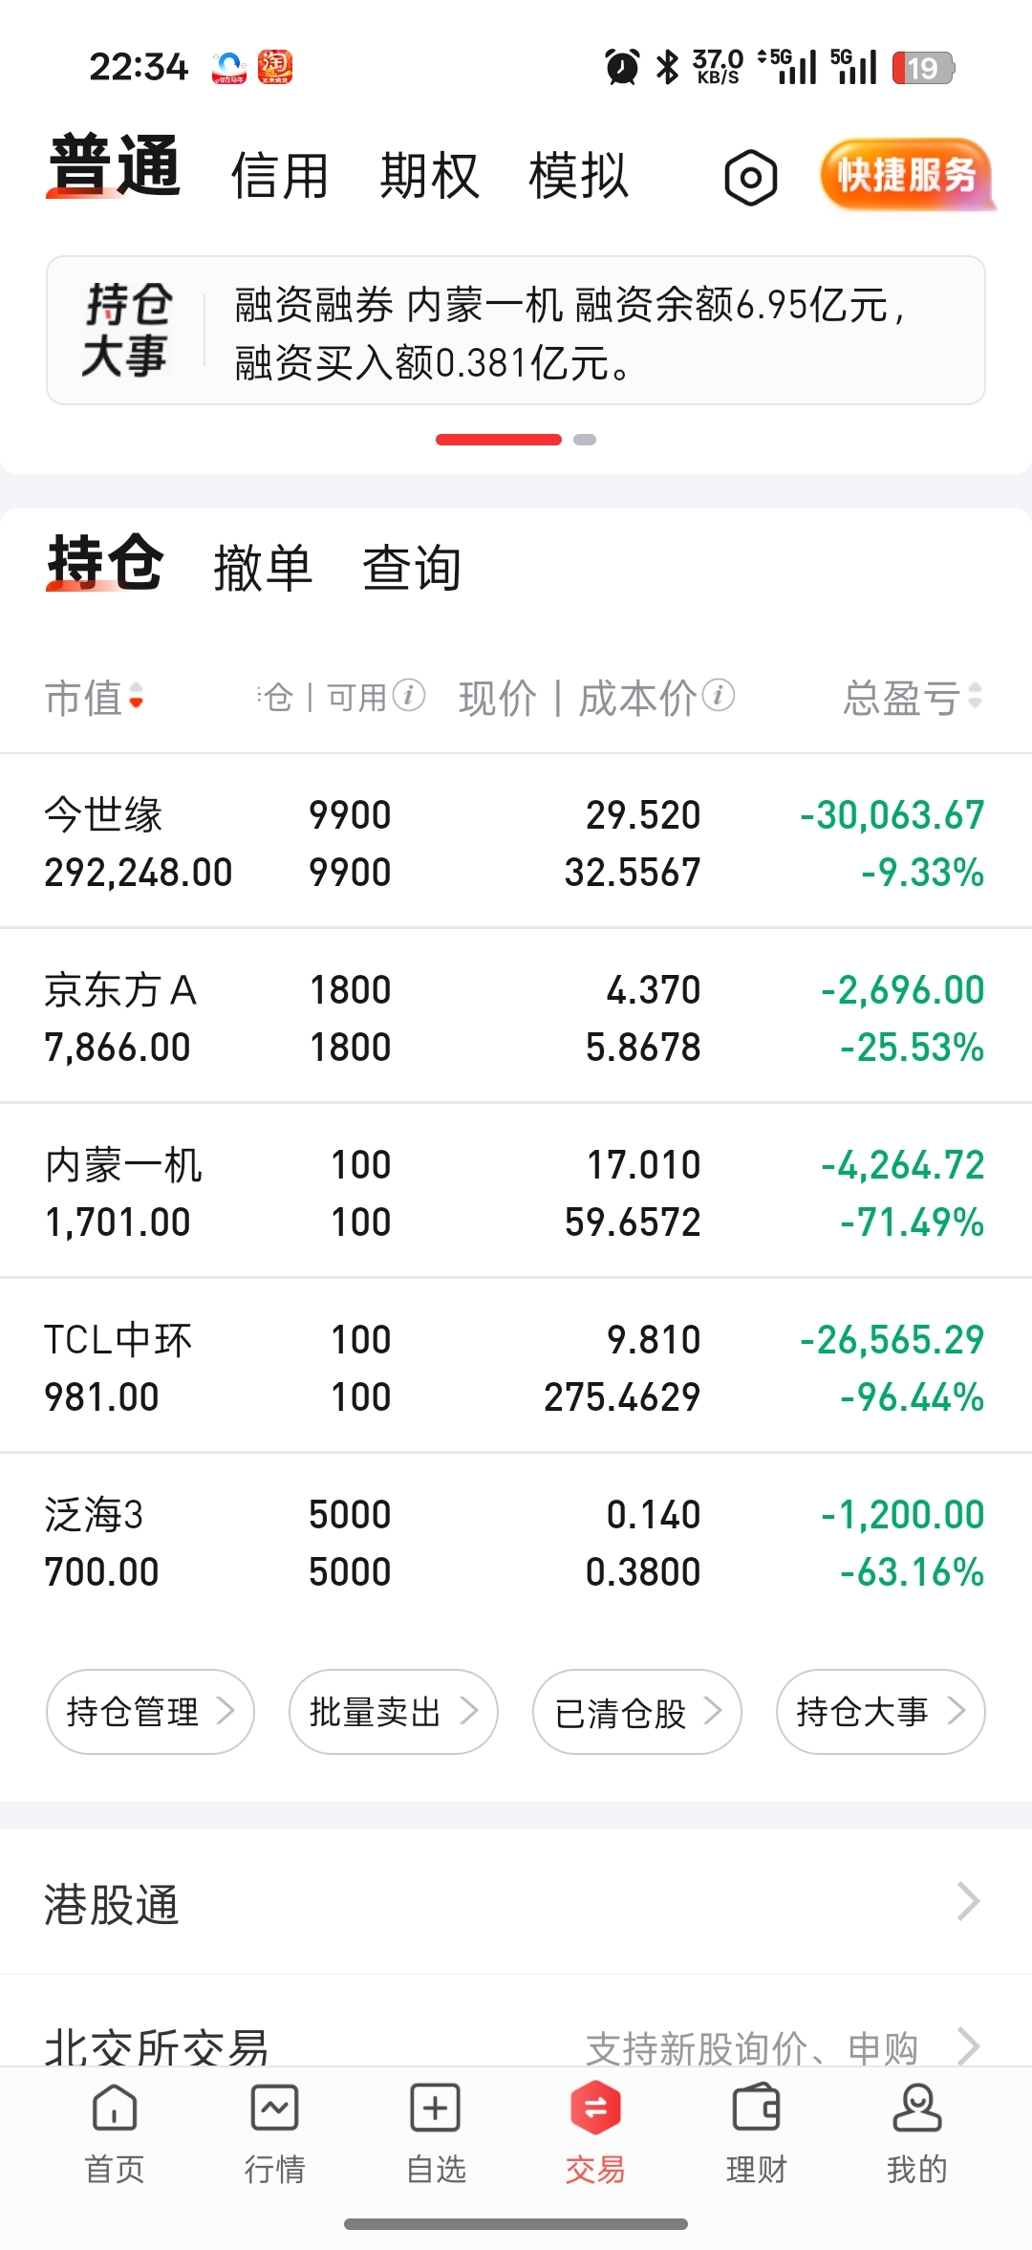Open the 我的 profile icon

click(917, 2108)
